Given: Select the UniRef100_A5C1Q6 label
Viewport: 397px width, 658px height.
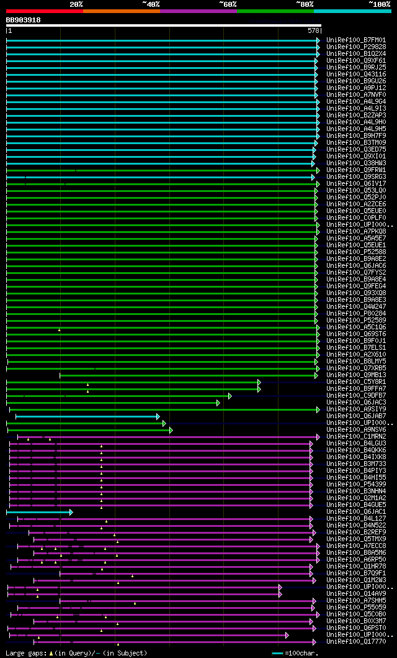Looking at the screenshot, I should 356,327.
